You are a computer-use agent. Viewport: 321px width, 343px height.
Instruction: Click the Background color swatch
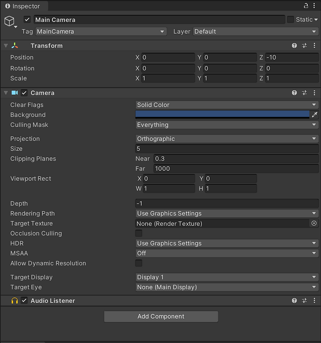coord(223,114)
